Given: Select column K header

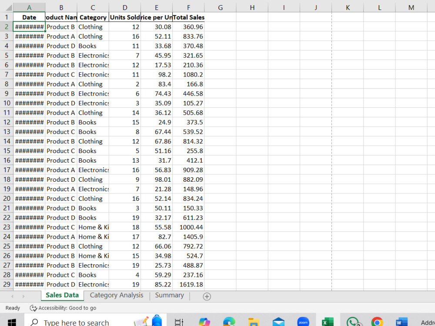Looking at the screenshot, I should [348, 7].
